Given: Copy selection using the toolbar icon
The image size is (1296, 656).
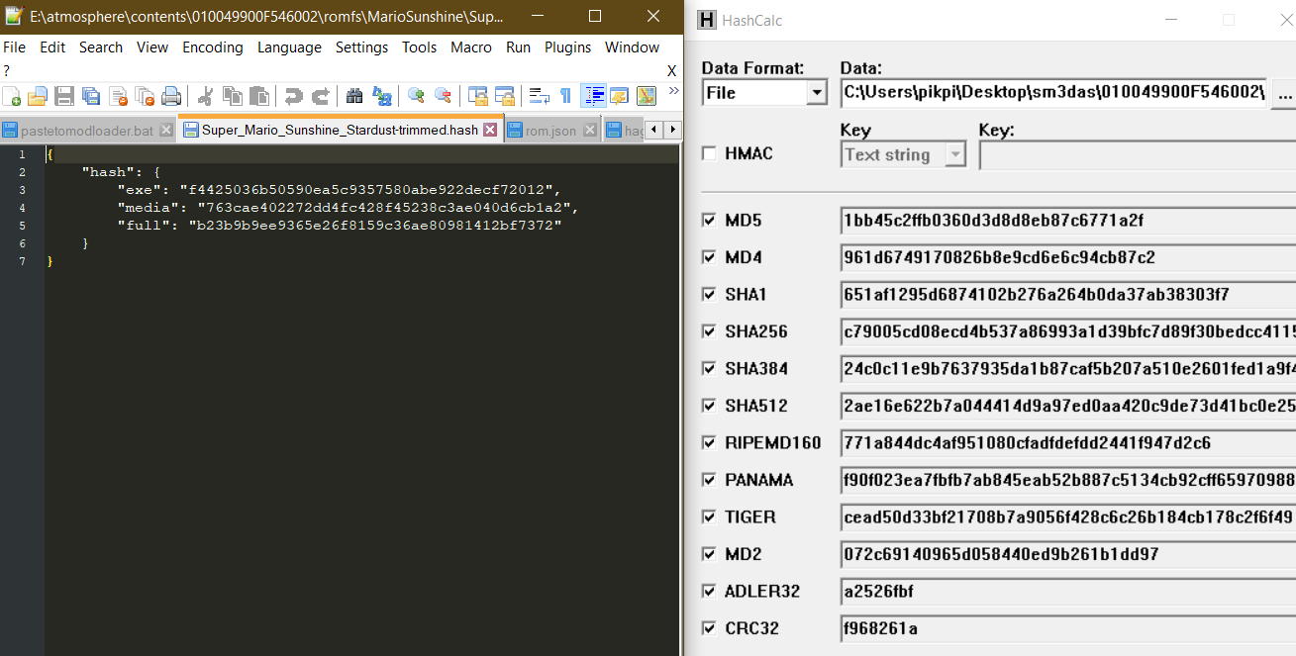Looking at the screenshot, I should tap(233, 96).
